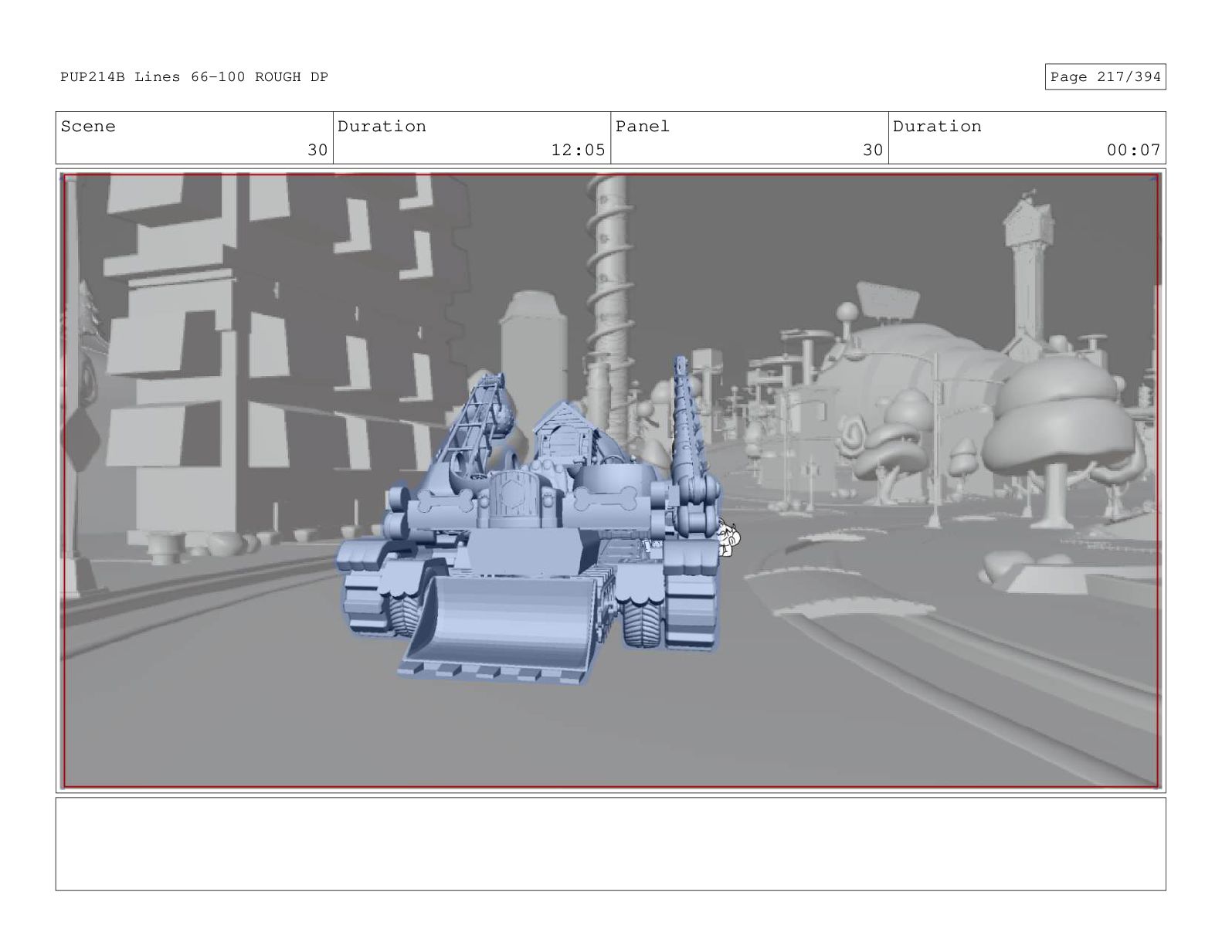Click the 'Page 217/394' box

pyautogui.click(x=1105, y=77)
